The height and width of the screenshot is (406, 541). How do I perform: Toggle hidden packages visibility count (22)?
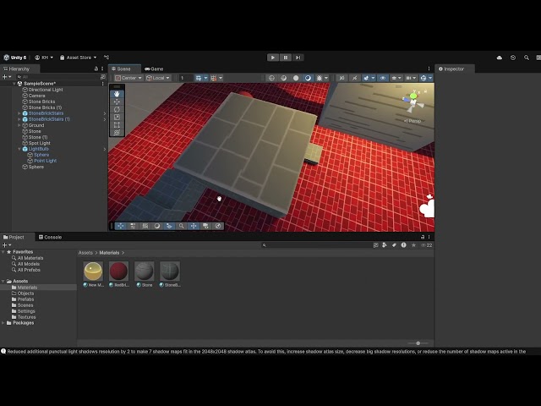[426, 245]
